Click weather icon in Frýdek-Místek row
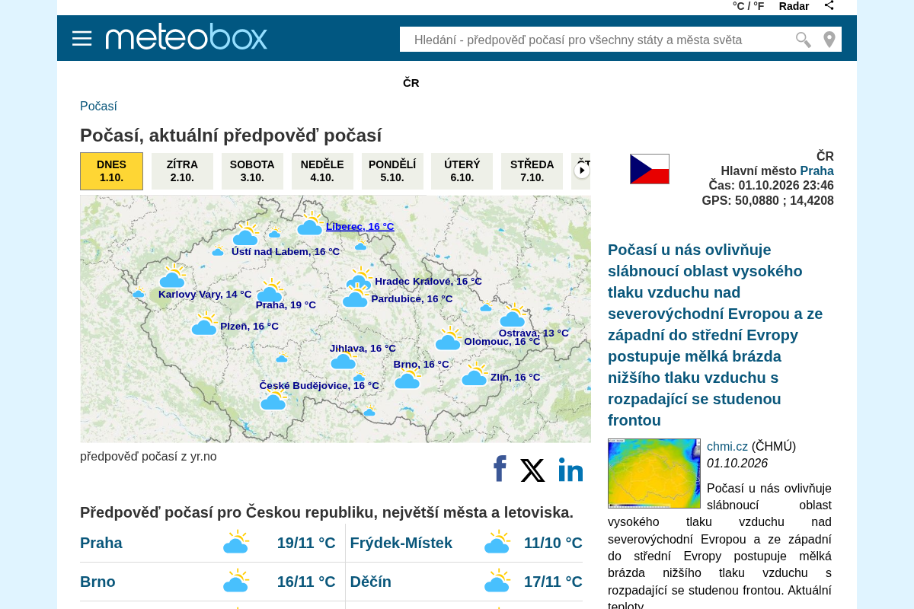The width and height of the screenshot is (914, 609). 497,542
